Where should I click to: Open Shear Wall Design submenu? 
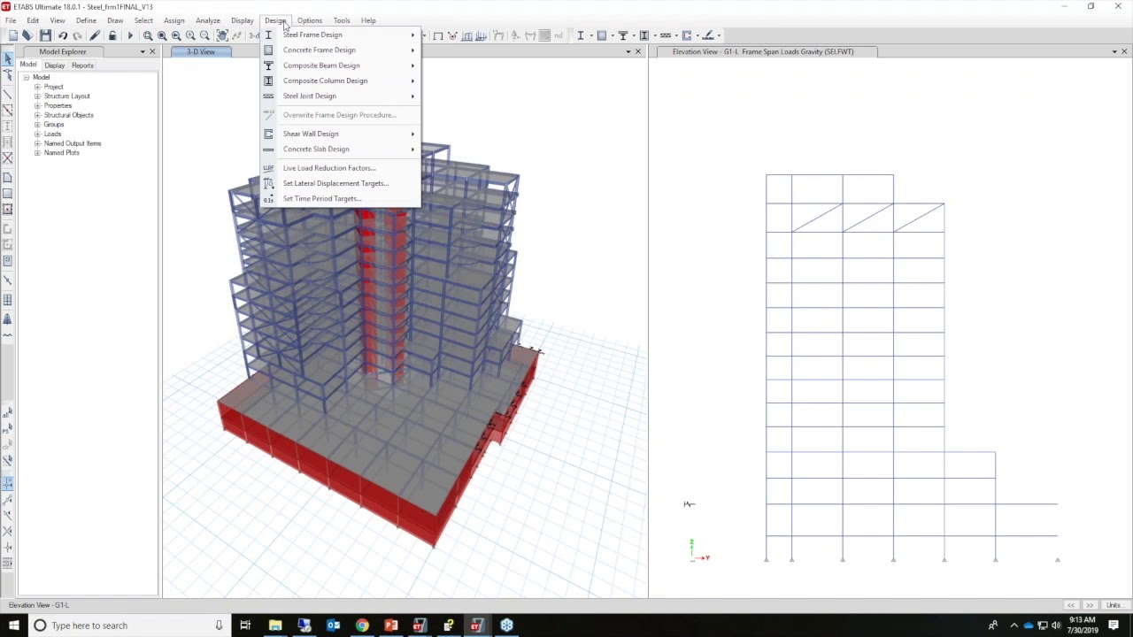pos(340,134)
